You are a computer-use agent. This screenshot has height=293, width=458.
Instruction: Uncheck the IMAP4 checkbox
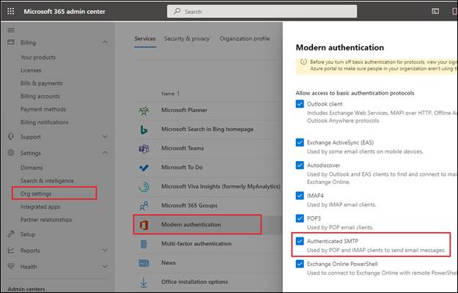point(300,196)
